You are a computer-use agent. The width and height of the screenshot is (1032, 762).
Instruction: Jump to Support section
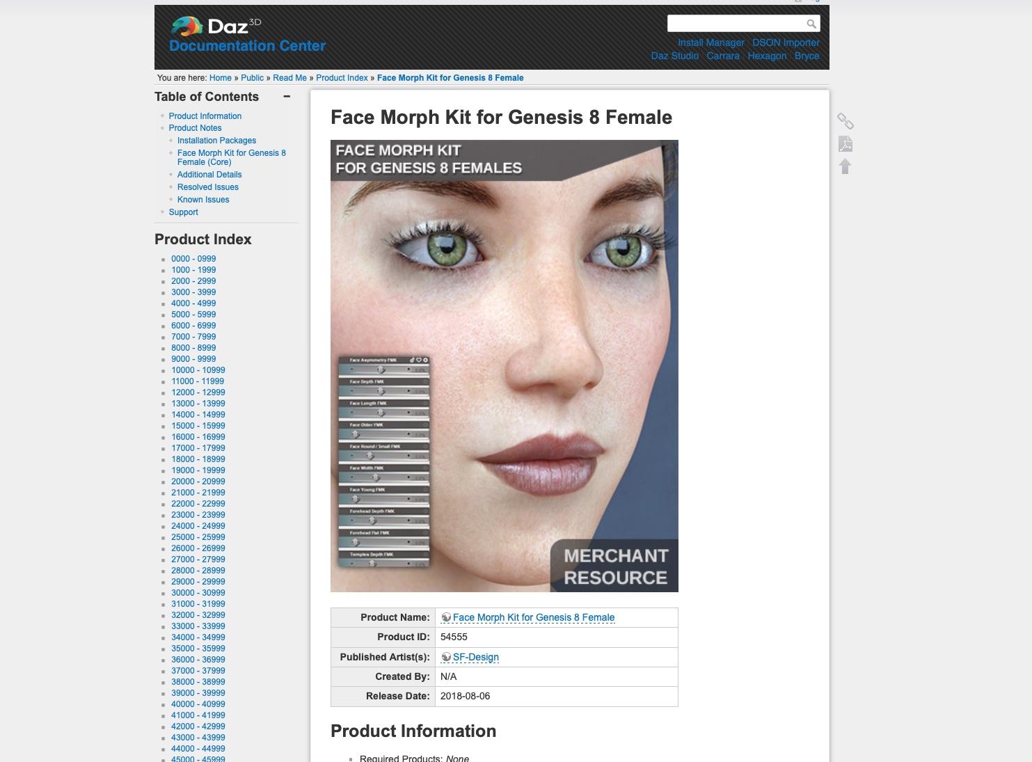[183, 212]
